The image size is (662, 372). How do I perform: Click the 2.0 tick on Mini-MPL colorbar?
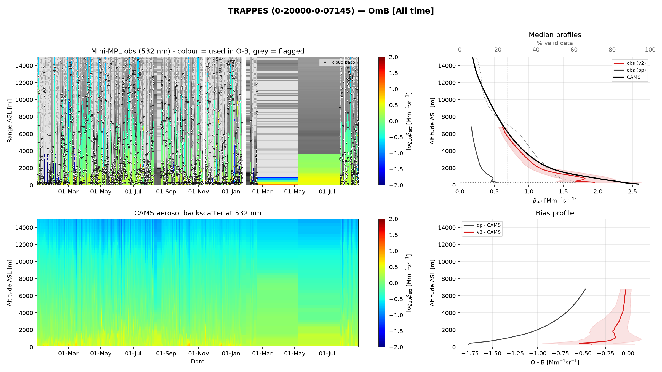click(x=394, y=57)
